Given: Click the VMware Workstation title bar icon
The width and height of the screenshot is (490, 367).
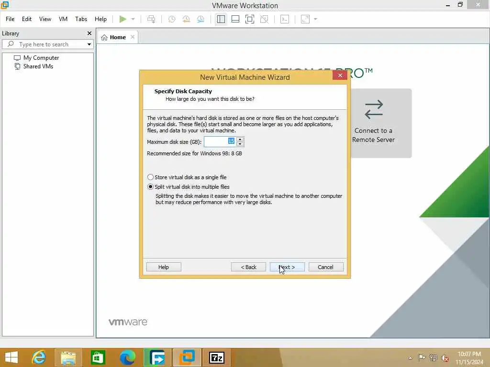Looking at the screenshot, I should [x=5, y=5].
